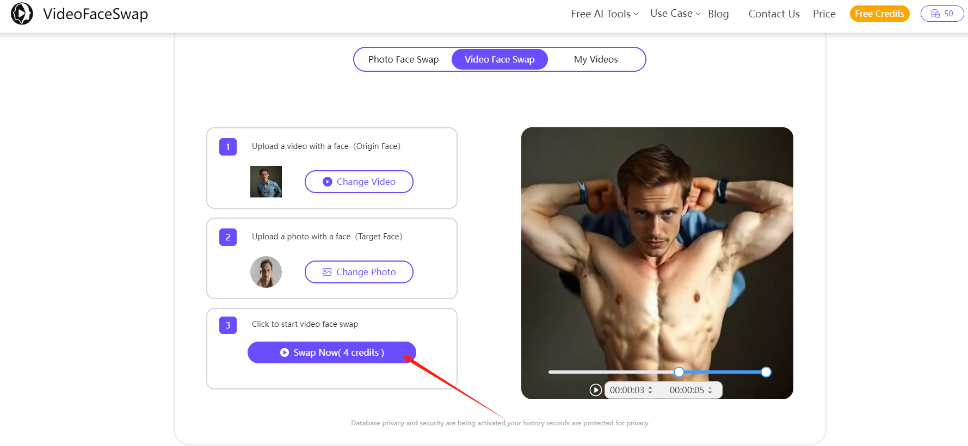
Task: Click the Change Photo button
Action: tap(359, 272)
